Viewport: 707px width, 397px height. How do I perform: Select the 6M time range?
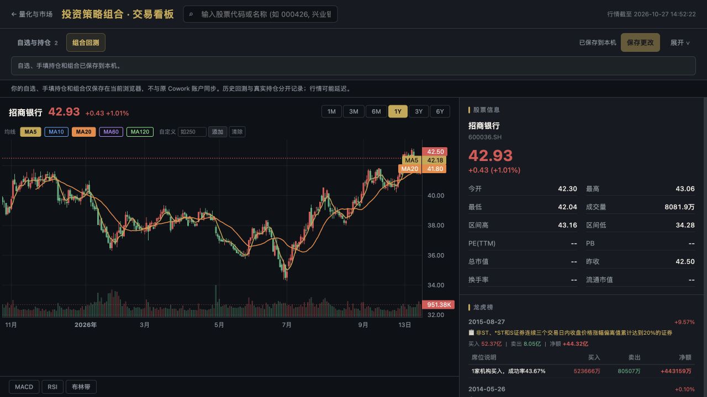376,111
